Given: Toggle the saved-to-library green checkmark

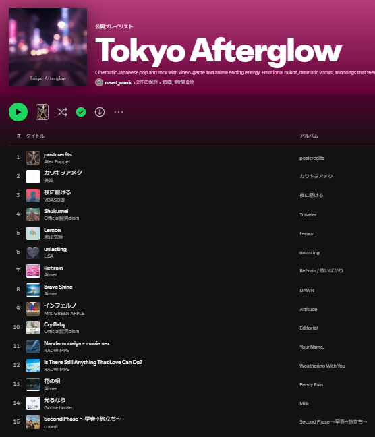Looking at the screenshot, I should click(x=81, y=112).
